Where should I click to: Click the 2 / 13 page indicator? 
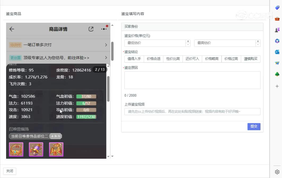click(x=100, y=69)
